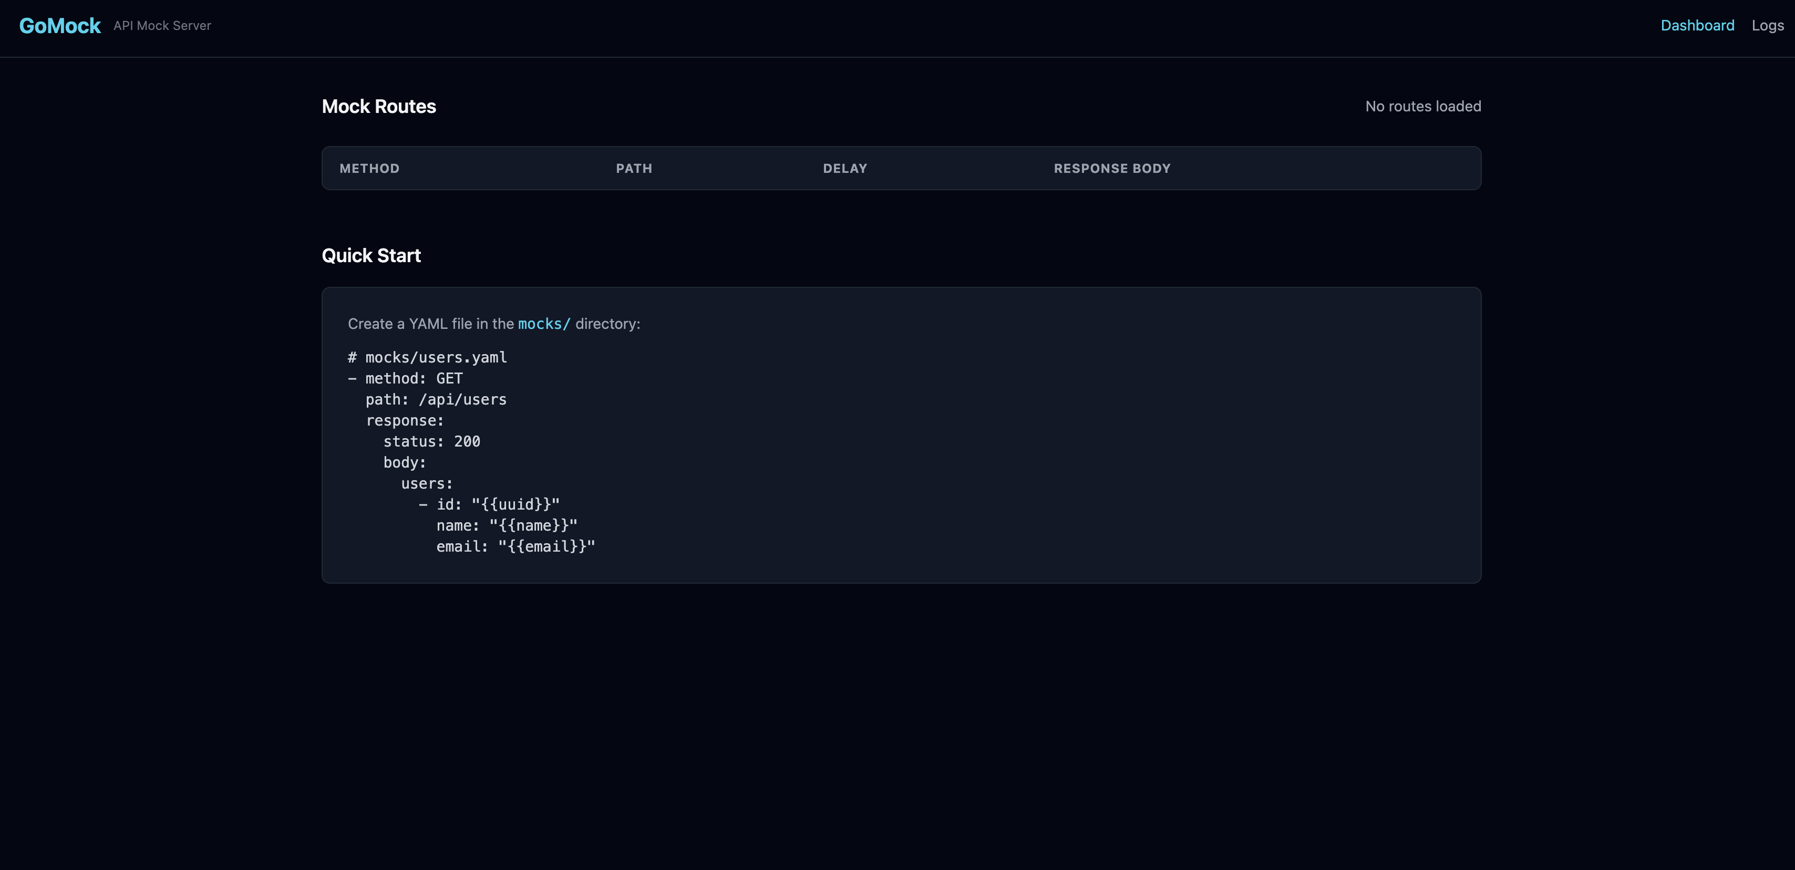1795x870 pixels.
Task: Click the 'No routes loaded' status text
Action: pyautogui.click(x=1423, y=107)
